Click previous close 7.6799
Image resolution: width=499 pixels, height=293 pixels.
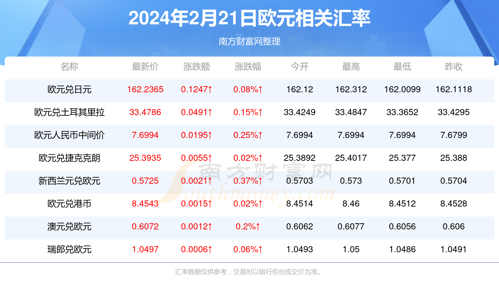tap(454, 135)
